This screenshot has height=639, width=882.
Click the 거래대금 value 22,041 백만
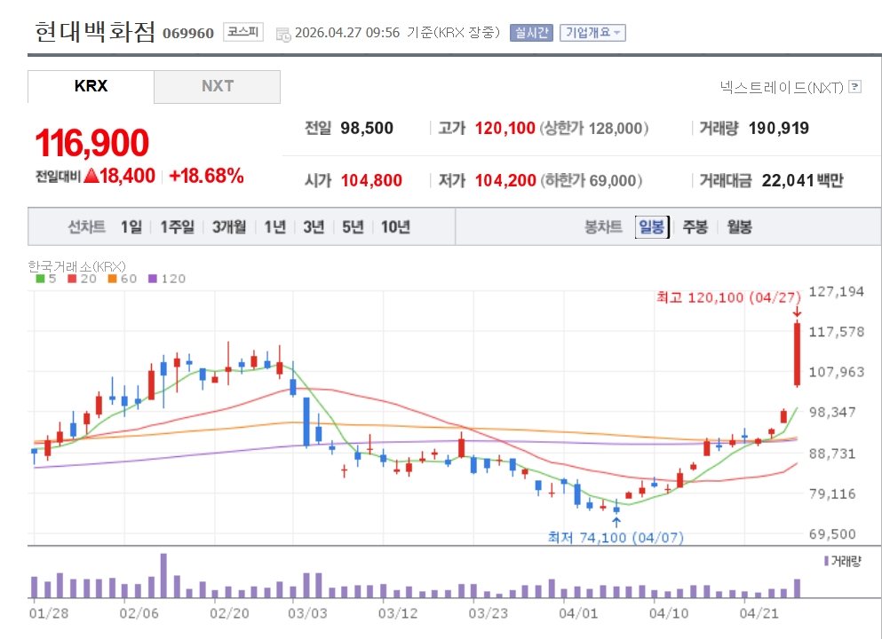(803, 180)
